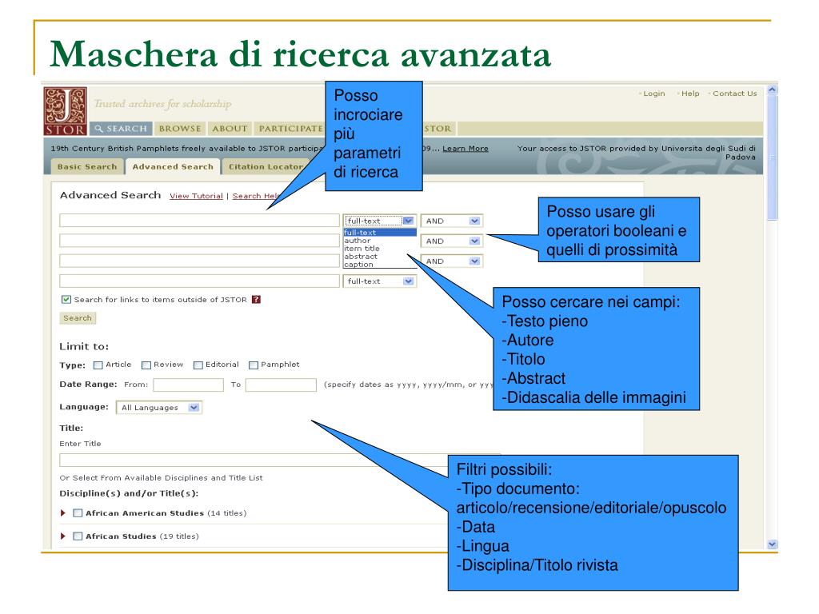
Task: Click the Date Range To field
Action: point(281,385)
